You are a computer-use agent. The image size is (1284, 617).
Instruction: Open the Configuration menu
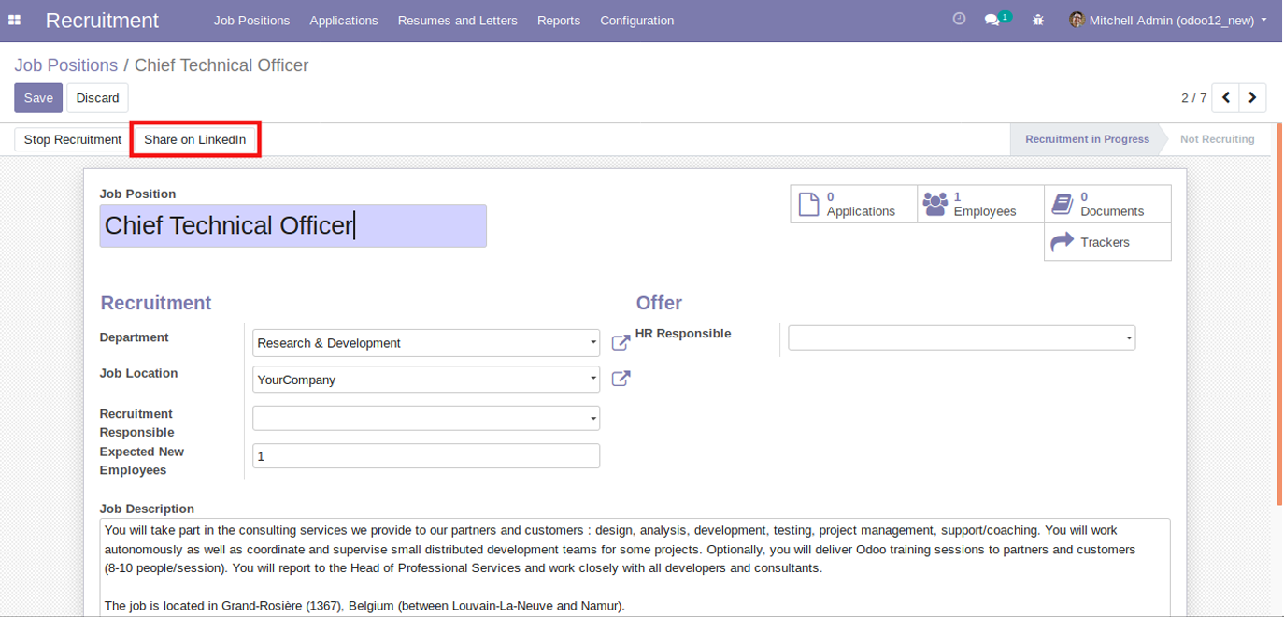click(x=637, y=20)
